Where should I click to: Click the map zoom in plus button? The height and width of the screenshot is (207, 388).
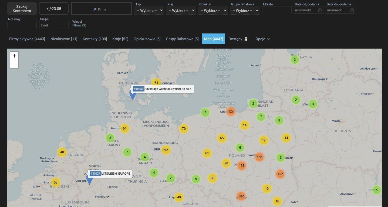14,56
